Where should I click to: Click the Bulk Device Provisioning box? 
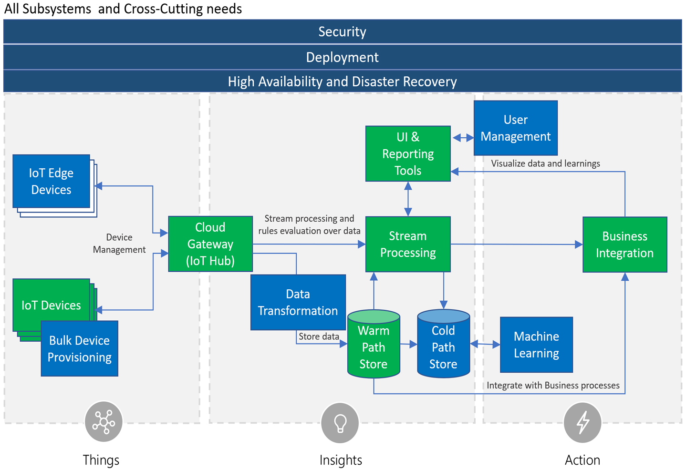pyautogui.click(x=80, y=349)
